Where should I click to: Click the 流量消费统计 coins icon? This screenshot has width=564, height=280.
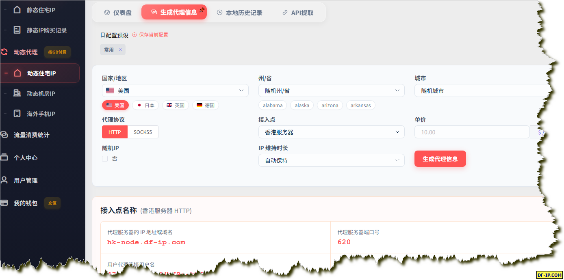click(x=4, y=135)
